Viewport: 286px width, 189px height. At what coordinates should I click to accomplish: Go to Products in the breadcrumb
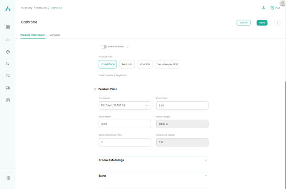pos(41,8)
